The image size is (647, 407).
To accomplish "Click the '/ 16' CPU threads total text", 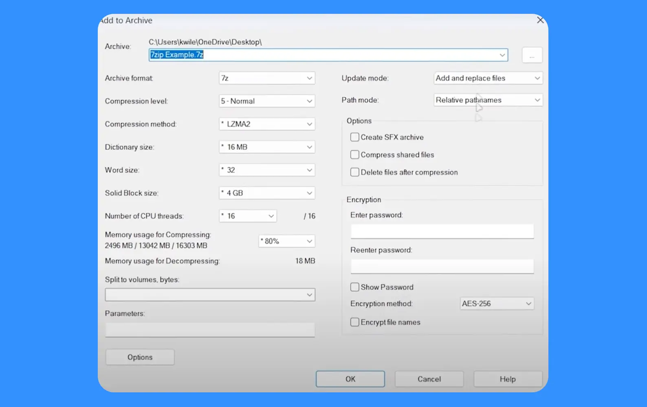I will tap(310, 216).
